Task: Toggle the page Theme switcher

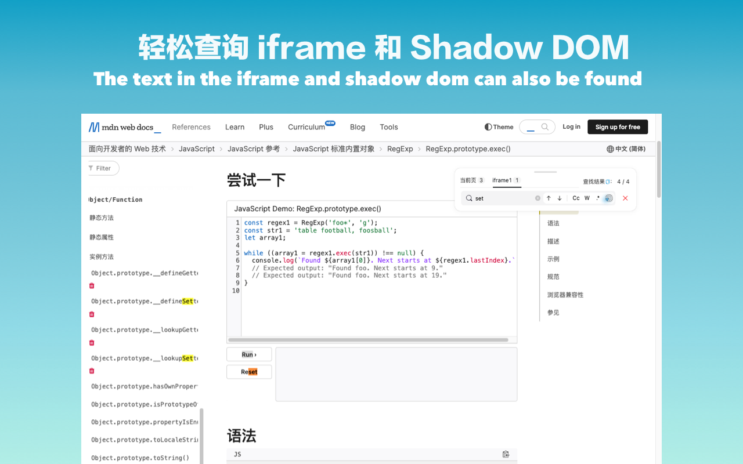Action: point(499,127)
